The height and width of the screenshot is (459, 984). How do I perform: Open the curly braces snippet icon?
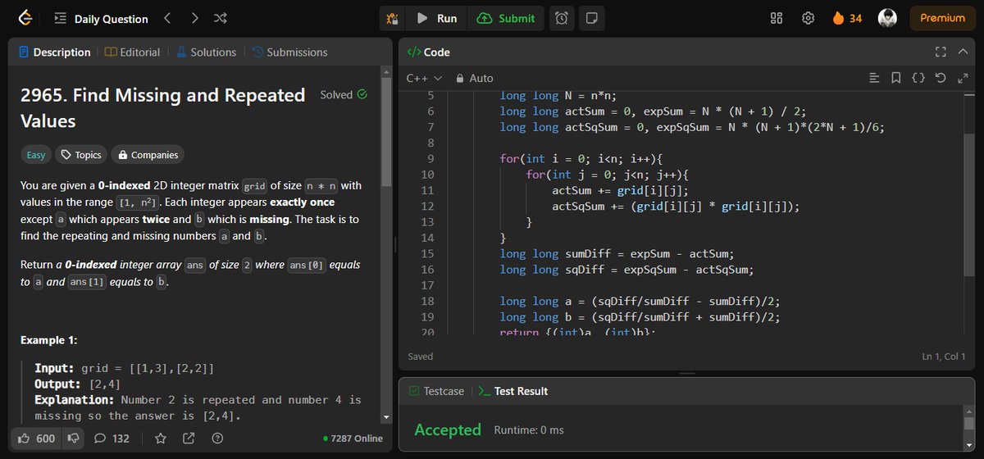918,78
